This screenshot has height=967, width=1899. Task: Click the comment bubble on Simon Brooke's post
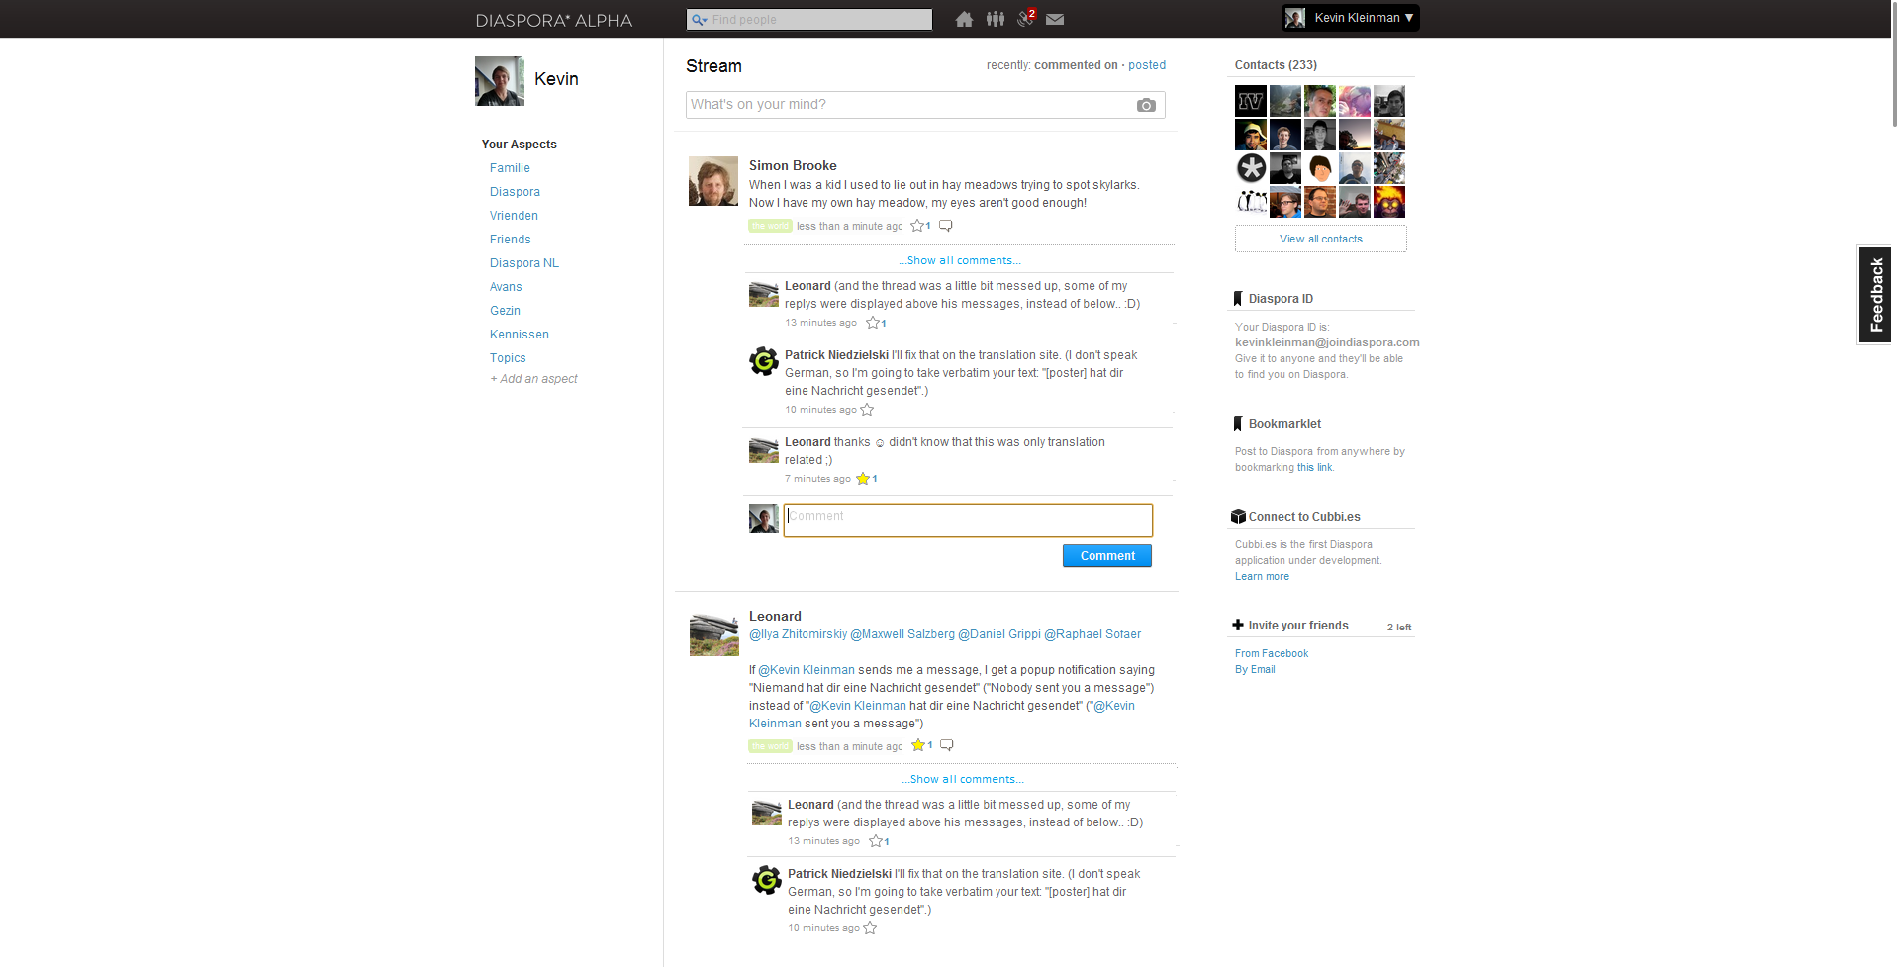945,226
